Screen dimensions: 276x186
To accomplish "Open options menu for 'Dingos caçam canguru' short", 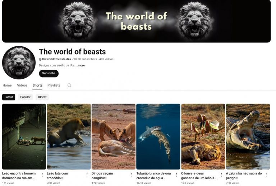I will tap(132, 175).
